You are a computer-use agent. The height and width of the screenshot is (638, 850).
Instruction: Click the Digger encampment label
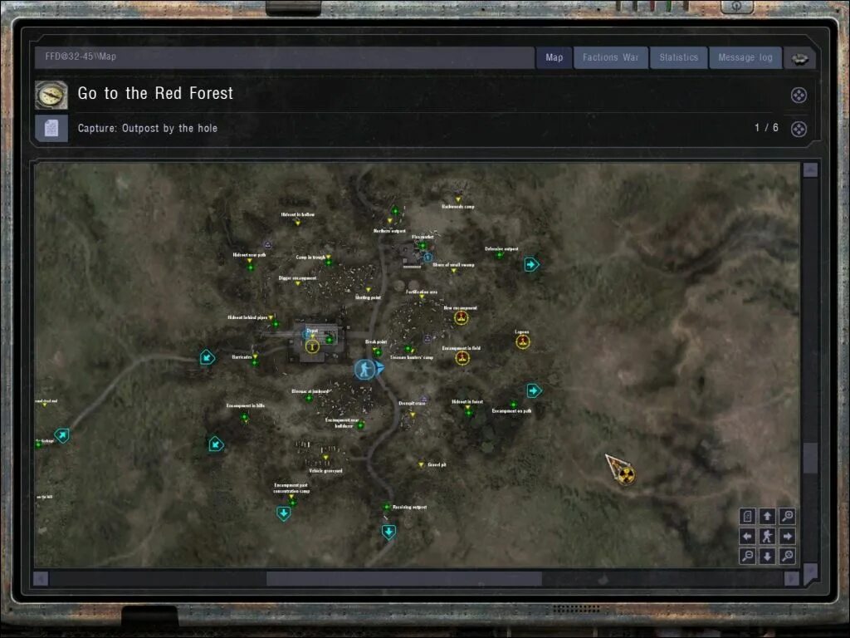[x=298, y=277]
